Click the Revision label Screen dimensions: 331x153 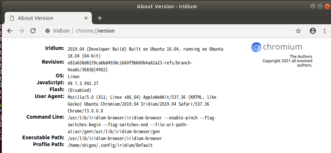[53, 62]
